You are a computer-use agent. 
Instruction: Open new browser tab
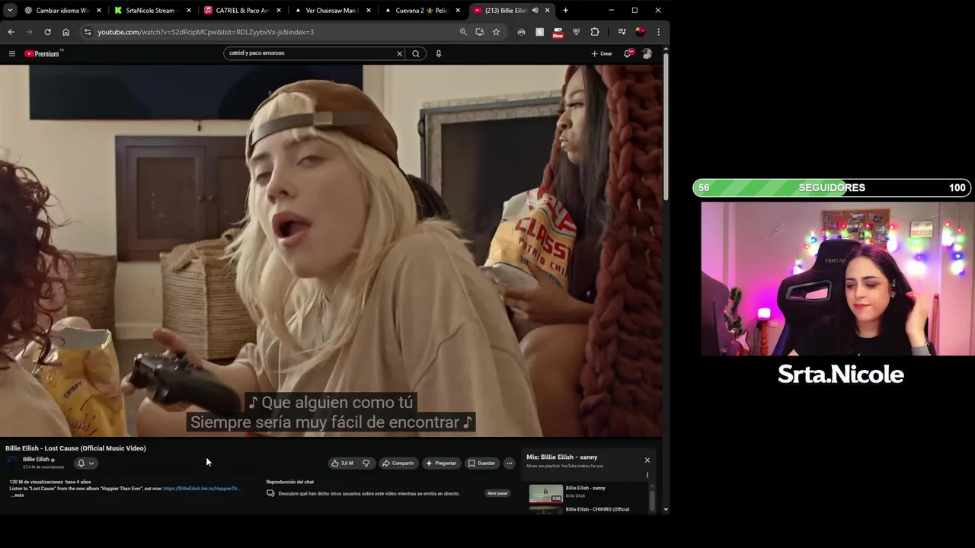(x=565, y=11)
